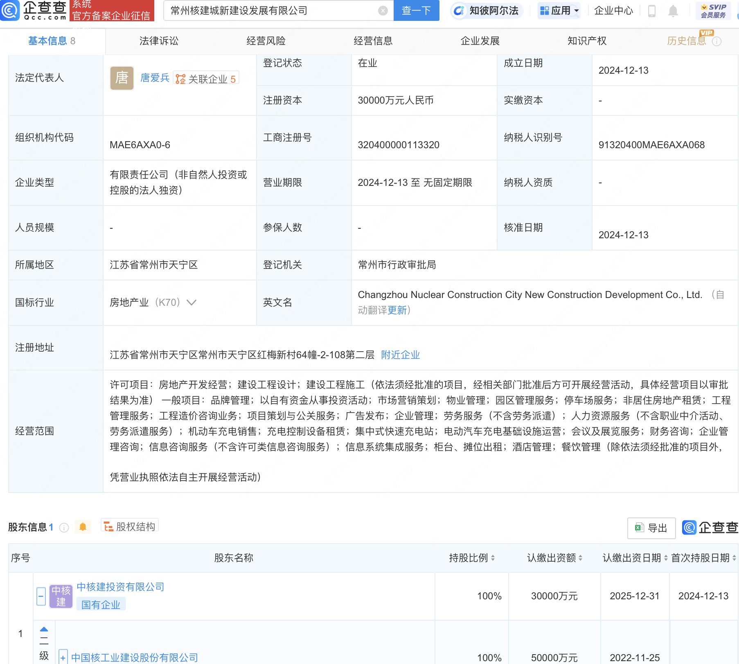Click the 50000万元 amount cell
The image size is (739, 664).
point(554,658)
